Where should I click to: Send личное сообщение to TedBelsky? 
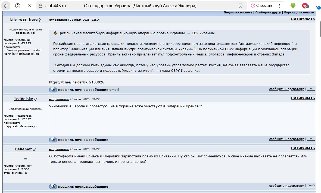(x=91, y=140)
